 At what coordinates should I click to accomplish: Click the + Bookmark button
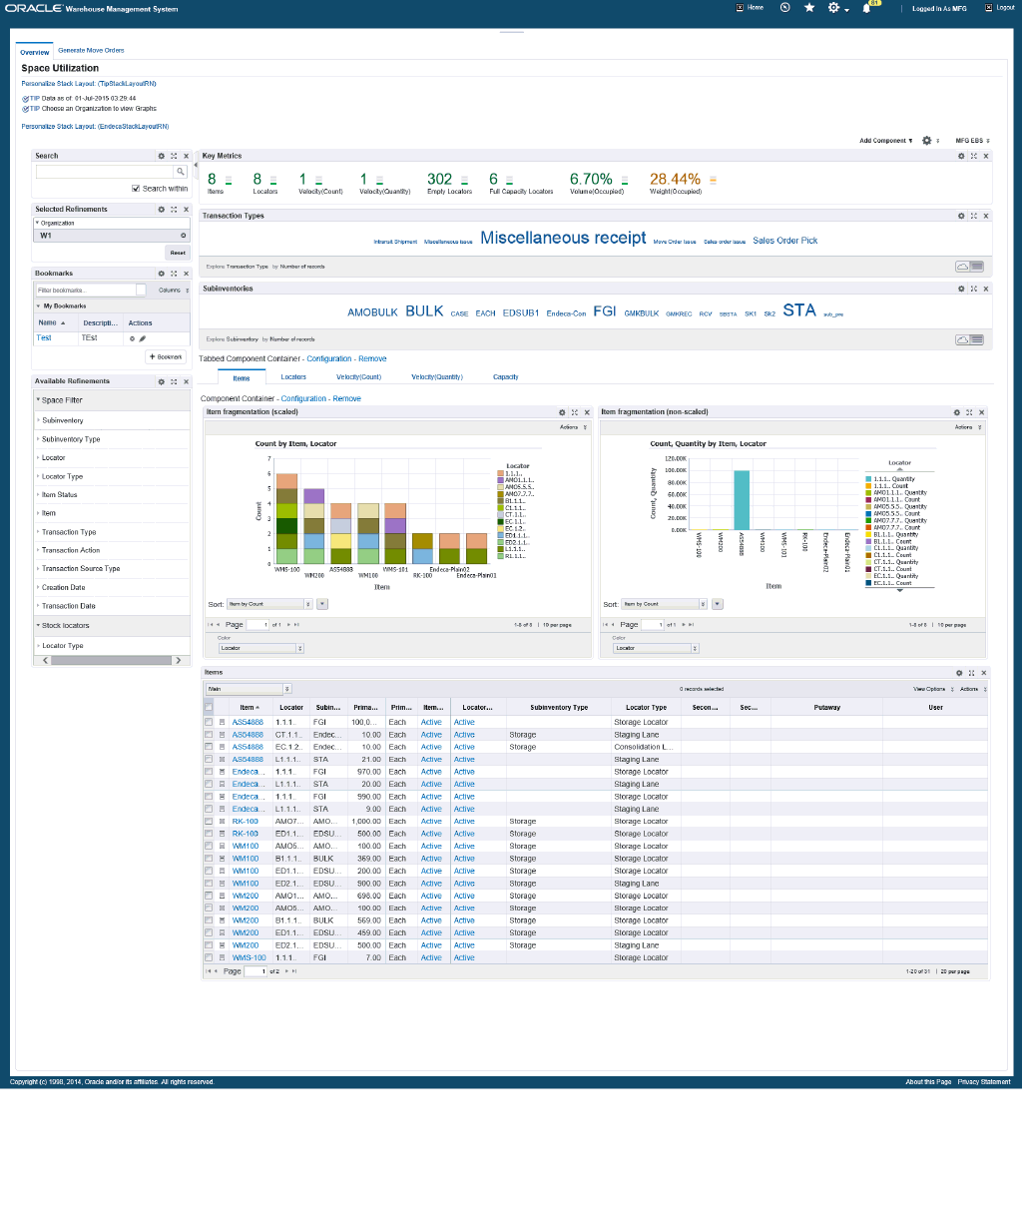[166, 356]
